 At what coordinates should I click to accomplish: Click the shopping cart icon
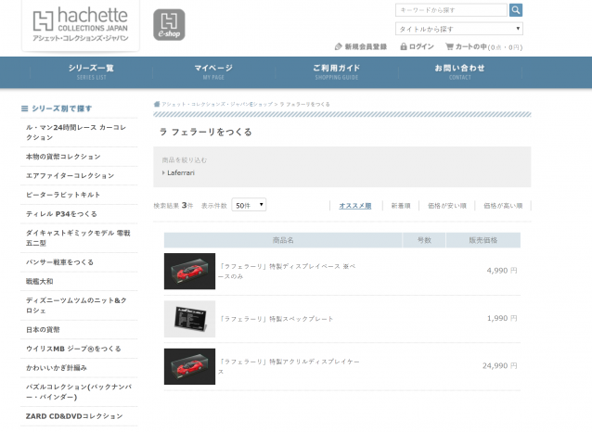pyautogui.click(x=449, y=46)
